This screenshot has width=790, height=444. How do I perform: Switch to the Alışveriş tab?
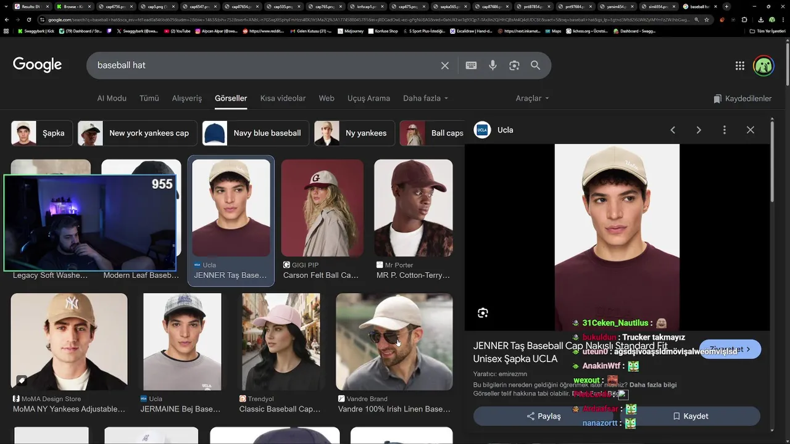point(187,99)
